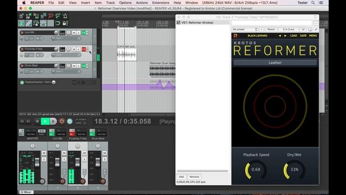The image size is (346, 195).
Task: Select next preset arrow in Reformer
Action: pos(285,36)
